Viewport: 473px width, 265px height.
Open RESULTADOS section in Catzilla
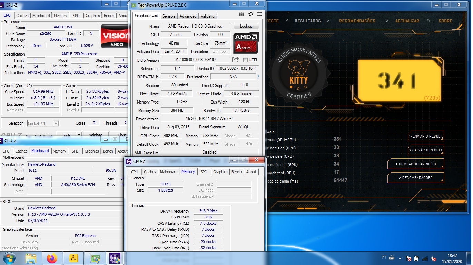click(308, 21)
